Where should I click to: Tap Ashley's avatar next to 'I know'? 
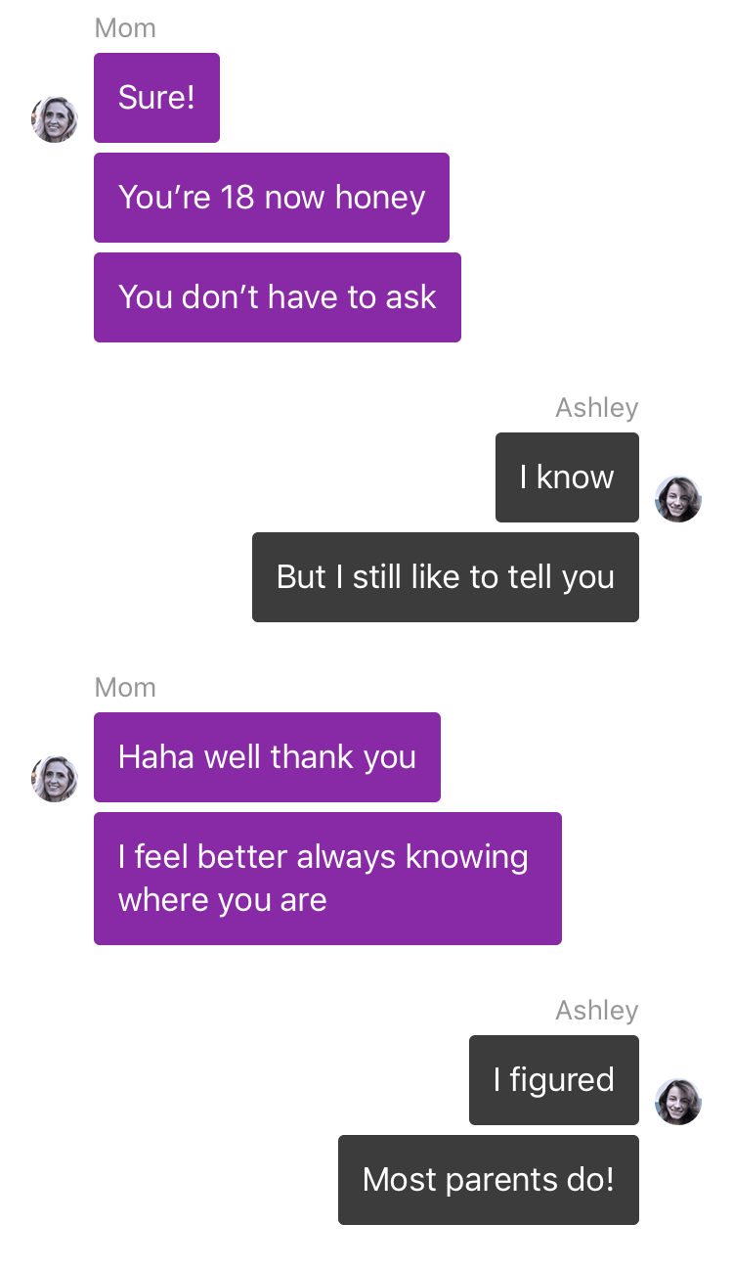[678, 499]
